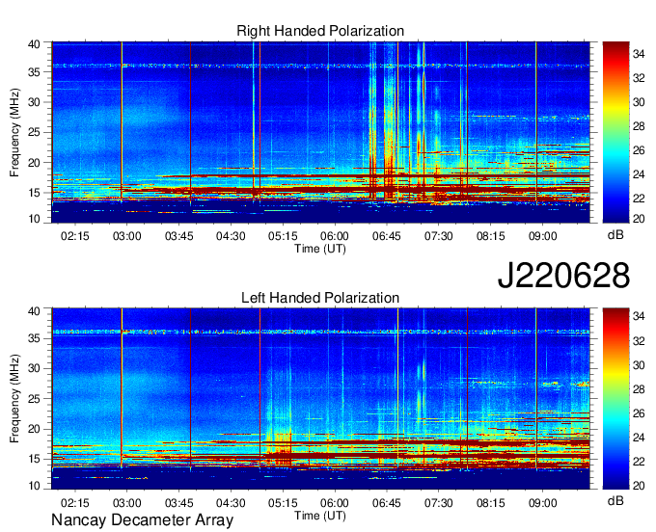Click the "J220628" observation identifier

point(563,275)
